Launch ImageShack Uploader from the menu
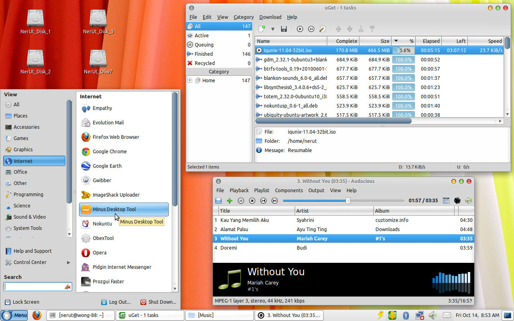The image size is (514, 321). pos(124,195)
